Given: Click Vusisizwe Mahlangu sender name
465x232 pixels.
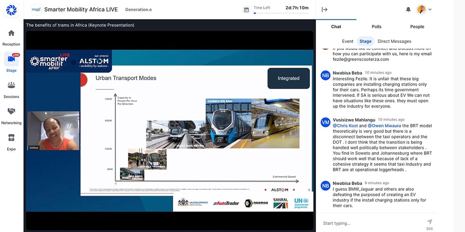Looking at the screenshot, I should click(x=354, y=120).
